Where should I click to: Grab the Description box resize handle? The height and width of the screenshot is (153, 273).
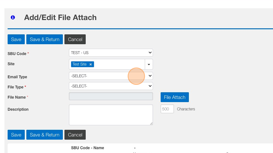151,124
